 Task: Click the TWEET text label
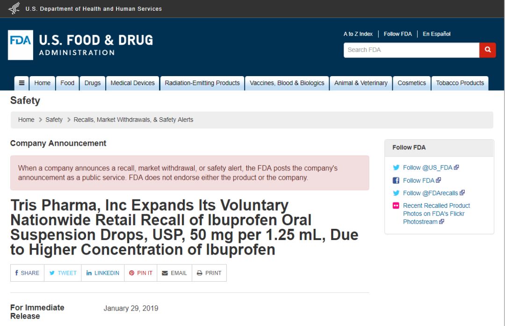[67, 273]
